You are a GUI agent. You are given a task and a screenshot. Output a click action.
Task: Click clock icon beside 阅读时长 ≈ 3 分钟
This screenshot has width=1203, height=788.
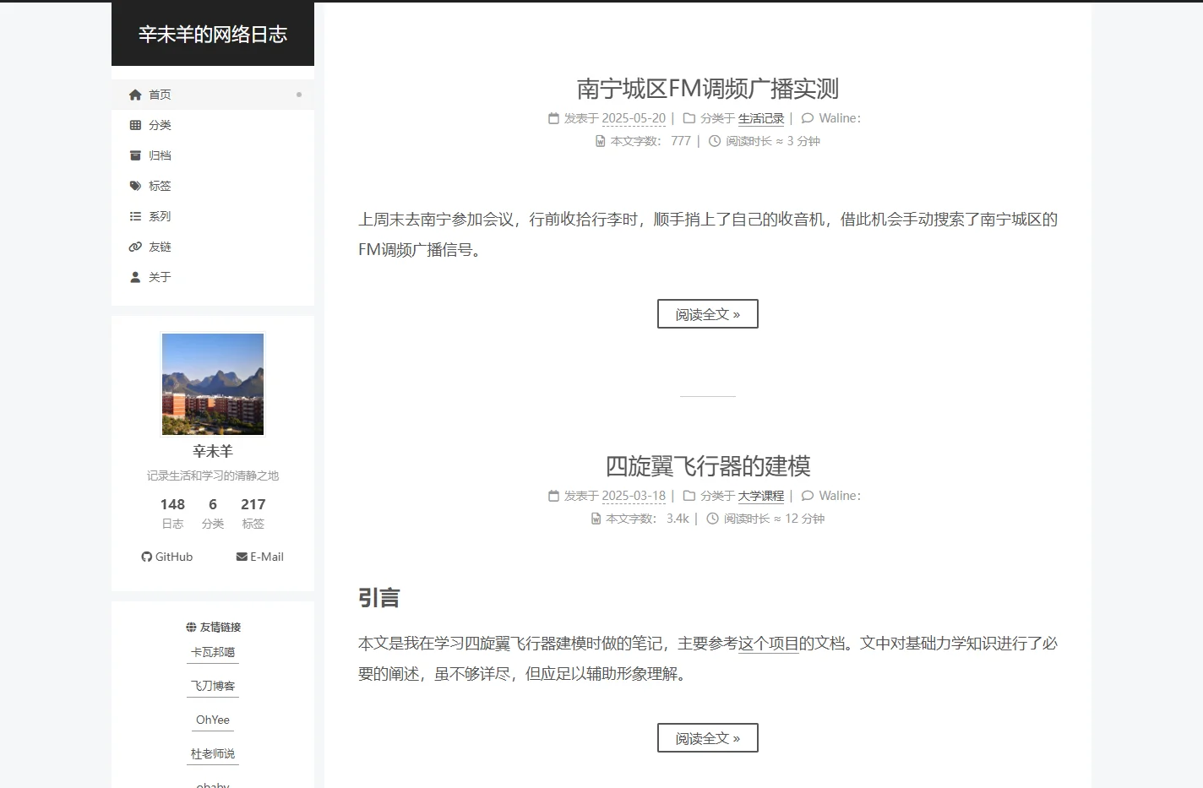pos(715,141)
